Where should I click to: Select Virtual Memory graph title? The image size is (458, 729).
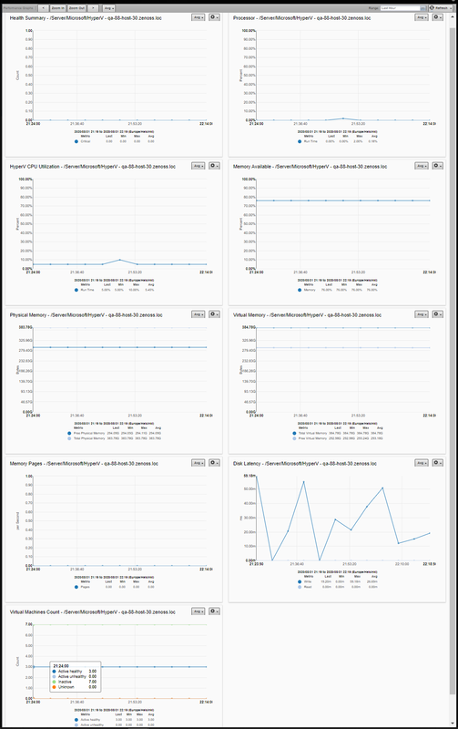[307, 314]
